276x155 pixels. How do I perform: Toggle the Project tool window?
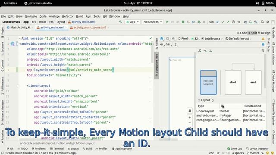click(x=3, y=32)
